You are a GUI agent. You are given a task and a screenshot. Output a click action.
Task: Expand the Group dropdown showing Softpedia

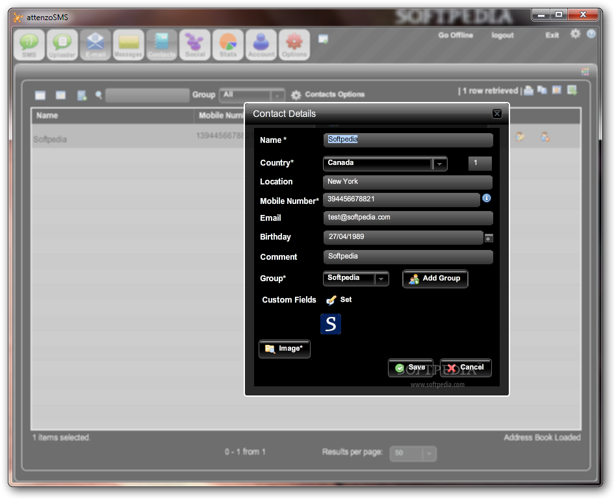[x=381, y=279]
